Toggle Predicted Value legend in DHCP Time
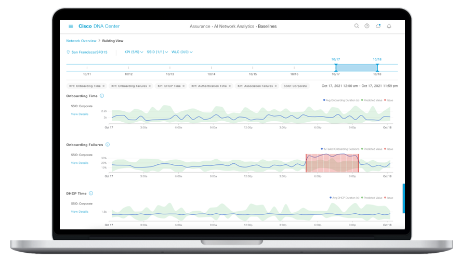Viewport: 460px width, 258px height. click(372, 198)
